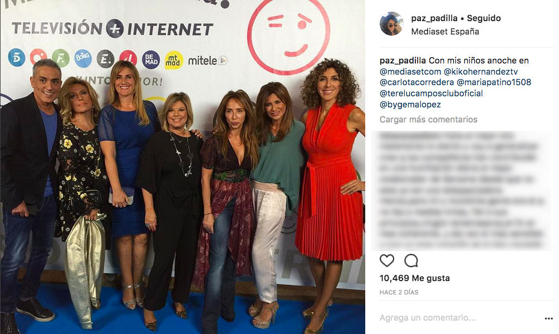The image size is (559, 334).
Task: Open paz_padilla profile avatar
Action: click(x=391, y=24)
